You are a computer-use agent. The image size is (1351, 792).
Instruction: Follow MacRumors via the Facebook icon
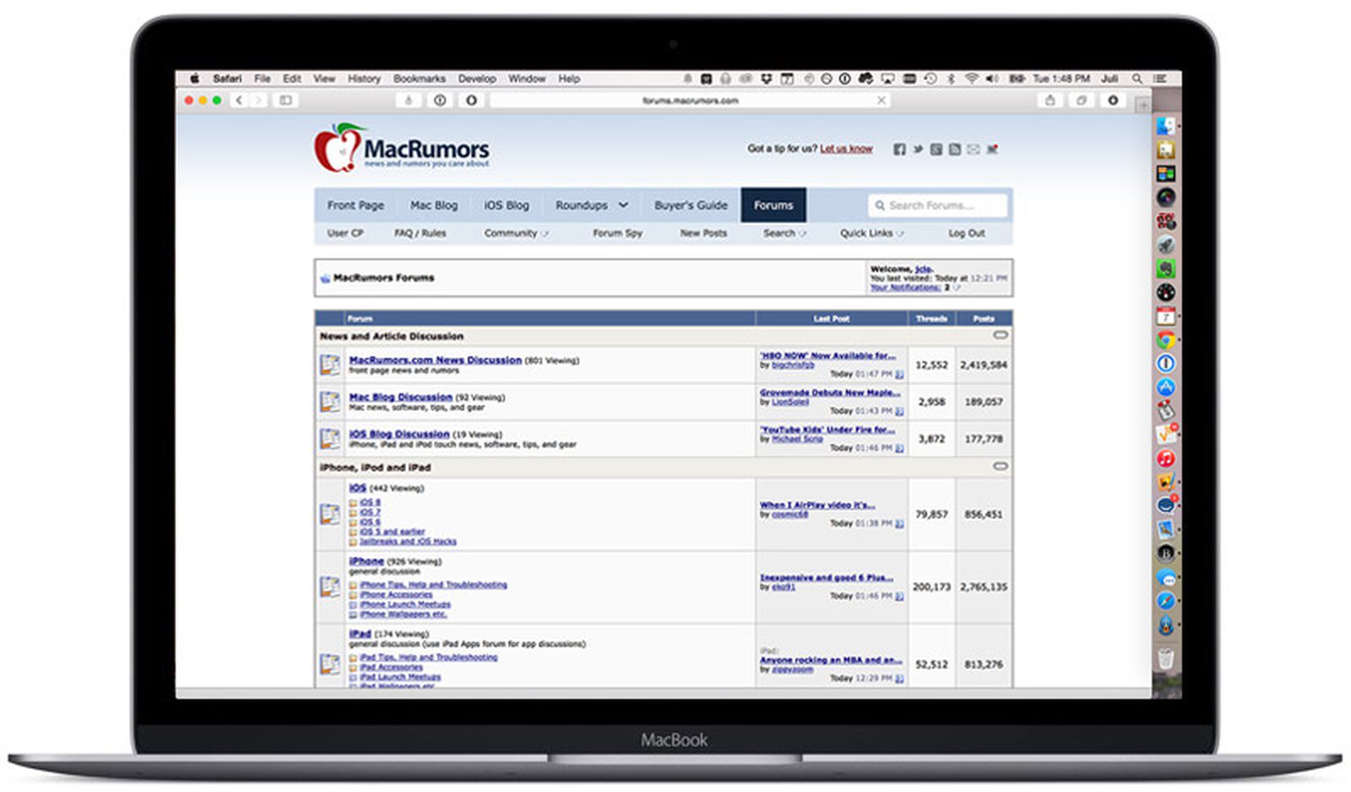point(899,149)
